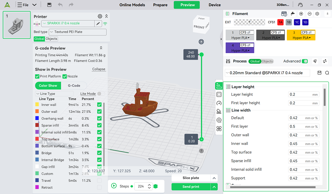Screen dimensions: 332x194
Task: Enable the Travel line type checkbox
Action: [x=99, y=180]
